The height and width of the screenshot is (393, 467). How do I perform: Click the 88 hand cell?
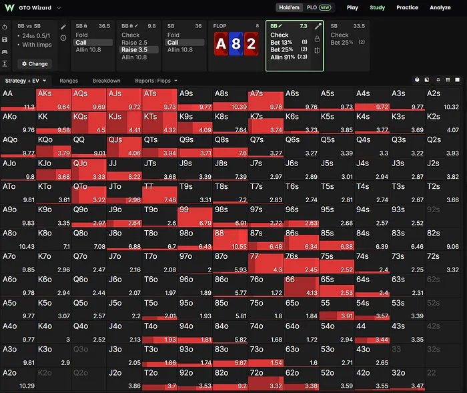tap(230, 240)
